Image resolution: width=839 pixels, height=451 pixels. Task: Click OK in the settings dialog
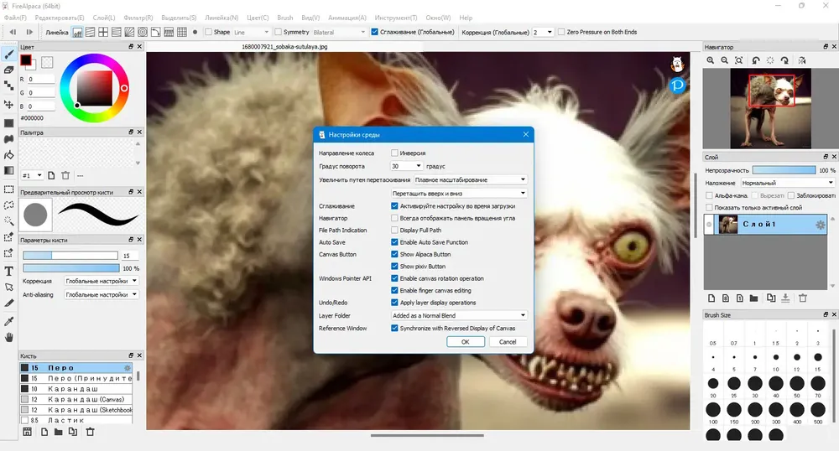coord(466,342)
